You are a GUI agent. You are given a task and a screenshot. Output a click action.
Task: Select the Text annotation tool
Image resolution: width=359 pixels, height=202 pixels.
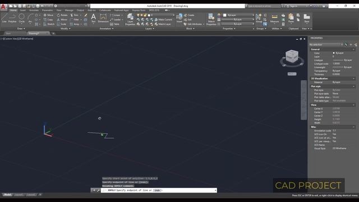click(x=94, y=18)
